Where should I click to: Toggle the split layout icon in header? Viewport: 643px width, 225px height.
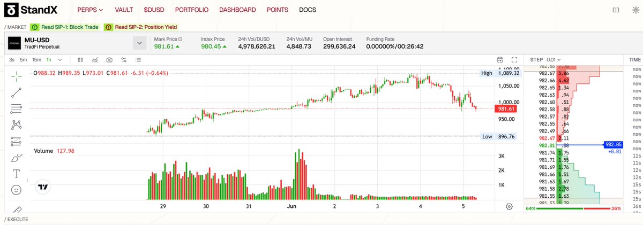616,10
